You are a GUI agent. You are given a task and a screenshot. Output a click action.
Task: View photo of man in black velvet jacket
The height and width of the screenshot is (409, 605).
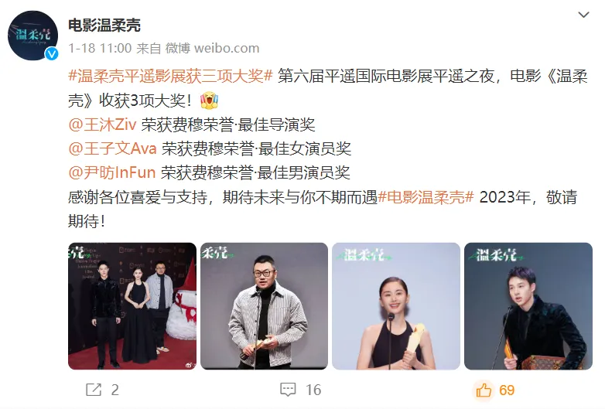528,306
